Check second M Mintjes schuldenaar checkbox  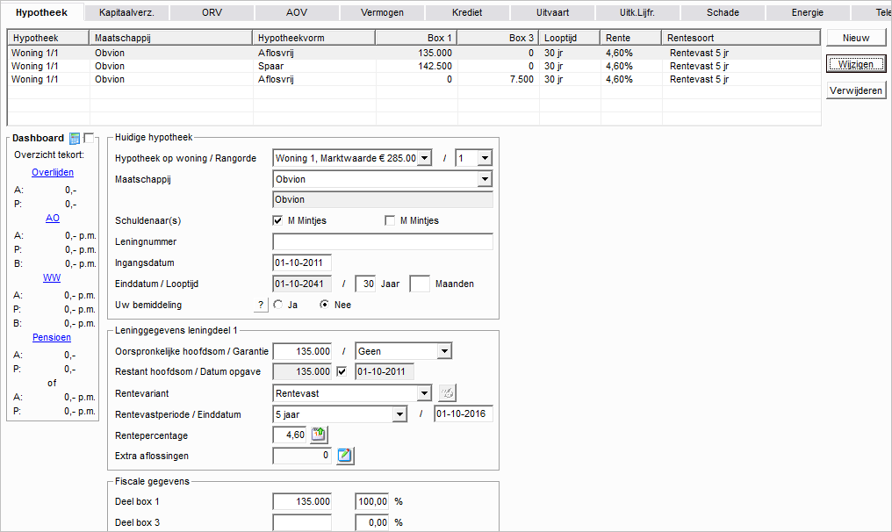[390, 220]
